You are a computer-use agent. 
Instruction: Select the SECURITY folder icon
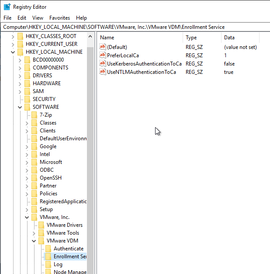tap(27, 99)
